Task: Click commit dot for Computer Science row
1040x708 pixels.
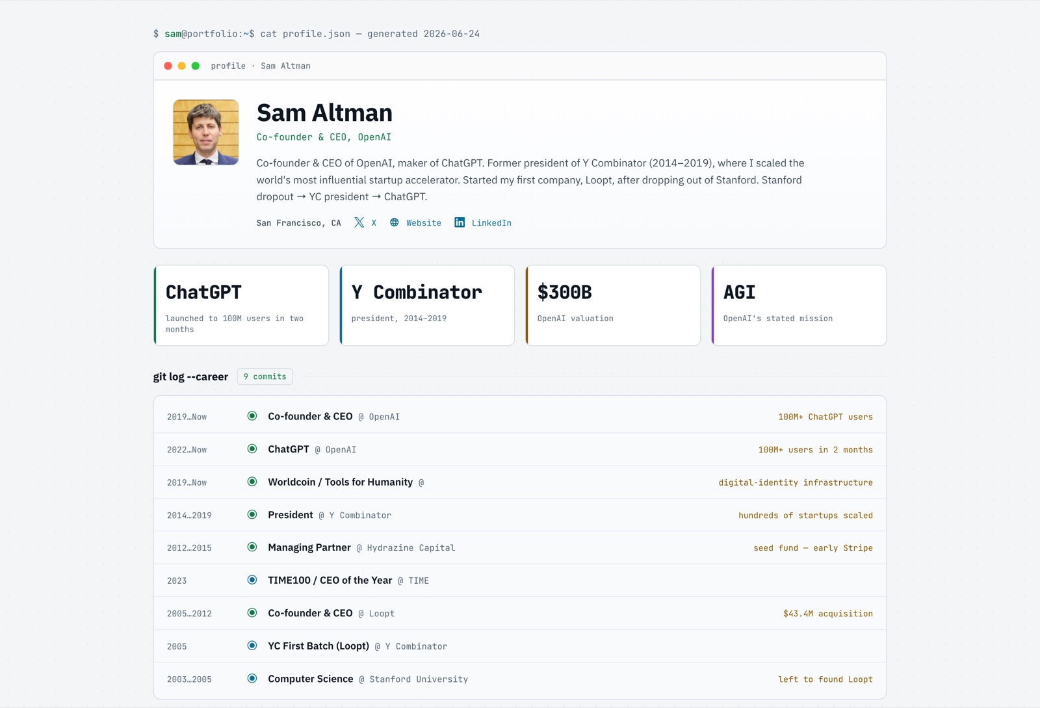Action: click(x=252, y=679)
